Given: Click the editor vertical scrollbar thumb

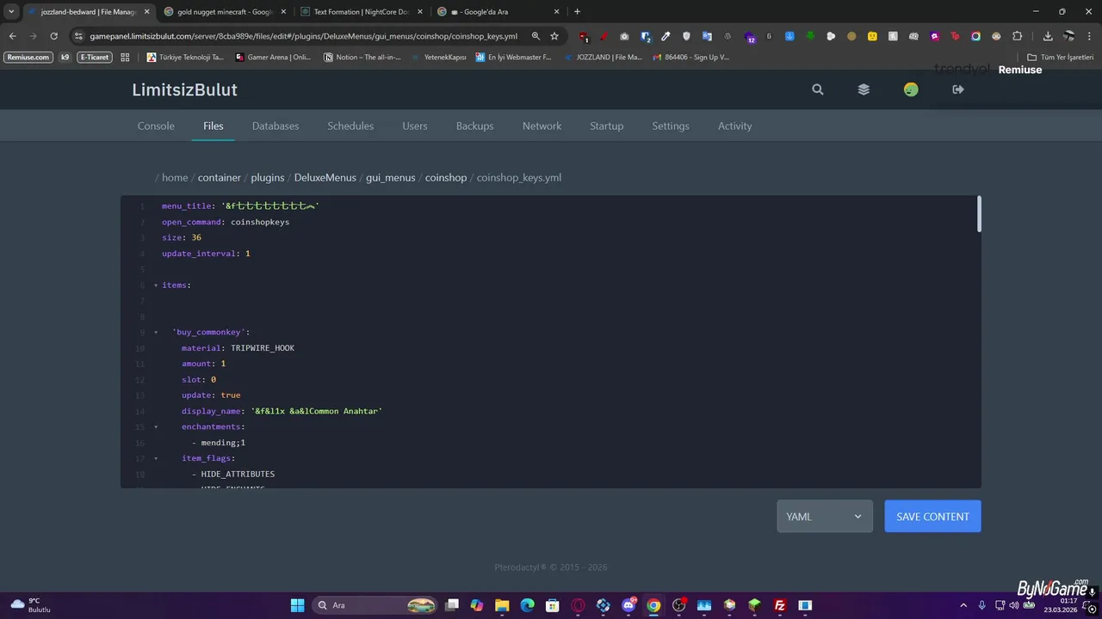Looking at the screenshot, I should pos(979,213).
